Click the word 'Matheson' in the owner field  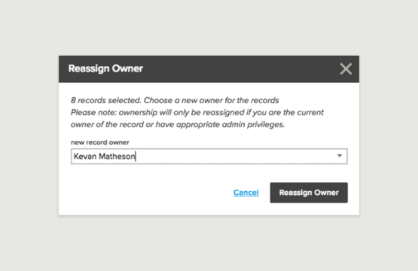(x=117, y=156)
